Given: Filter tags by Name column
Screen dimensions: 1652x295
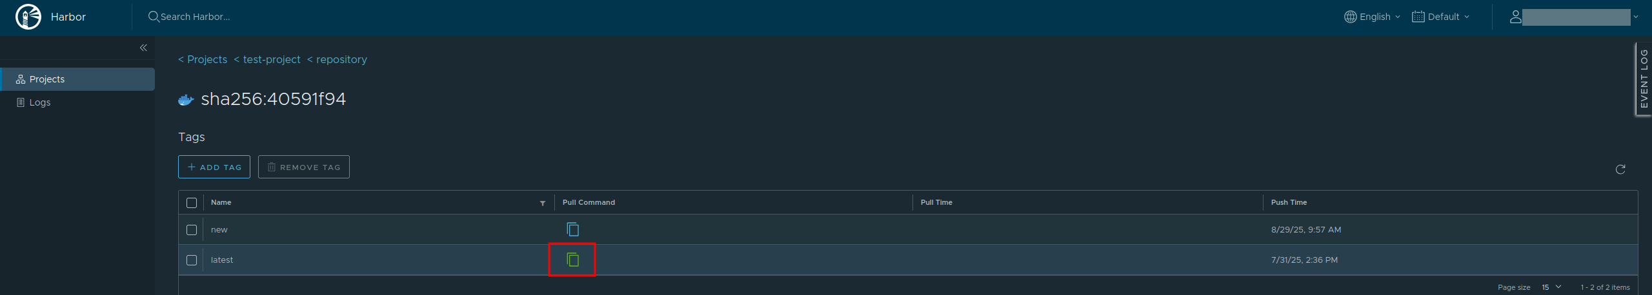Looking at the screenshot, I should click(542, 203).
